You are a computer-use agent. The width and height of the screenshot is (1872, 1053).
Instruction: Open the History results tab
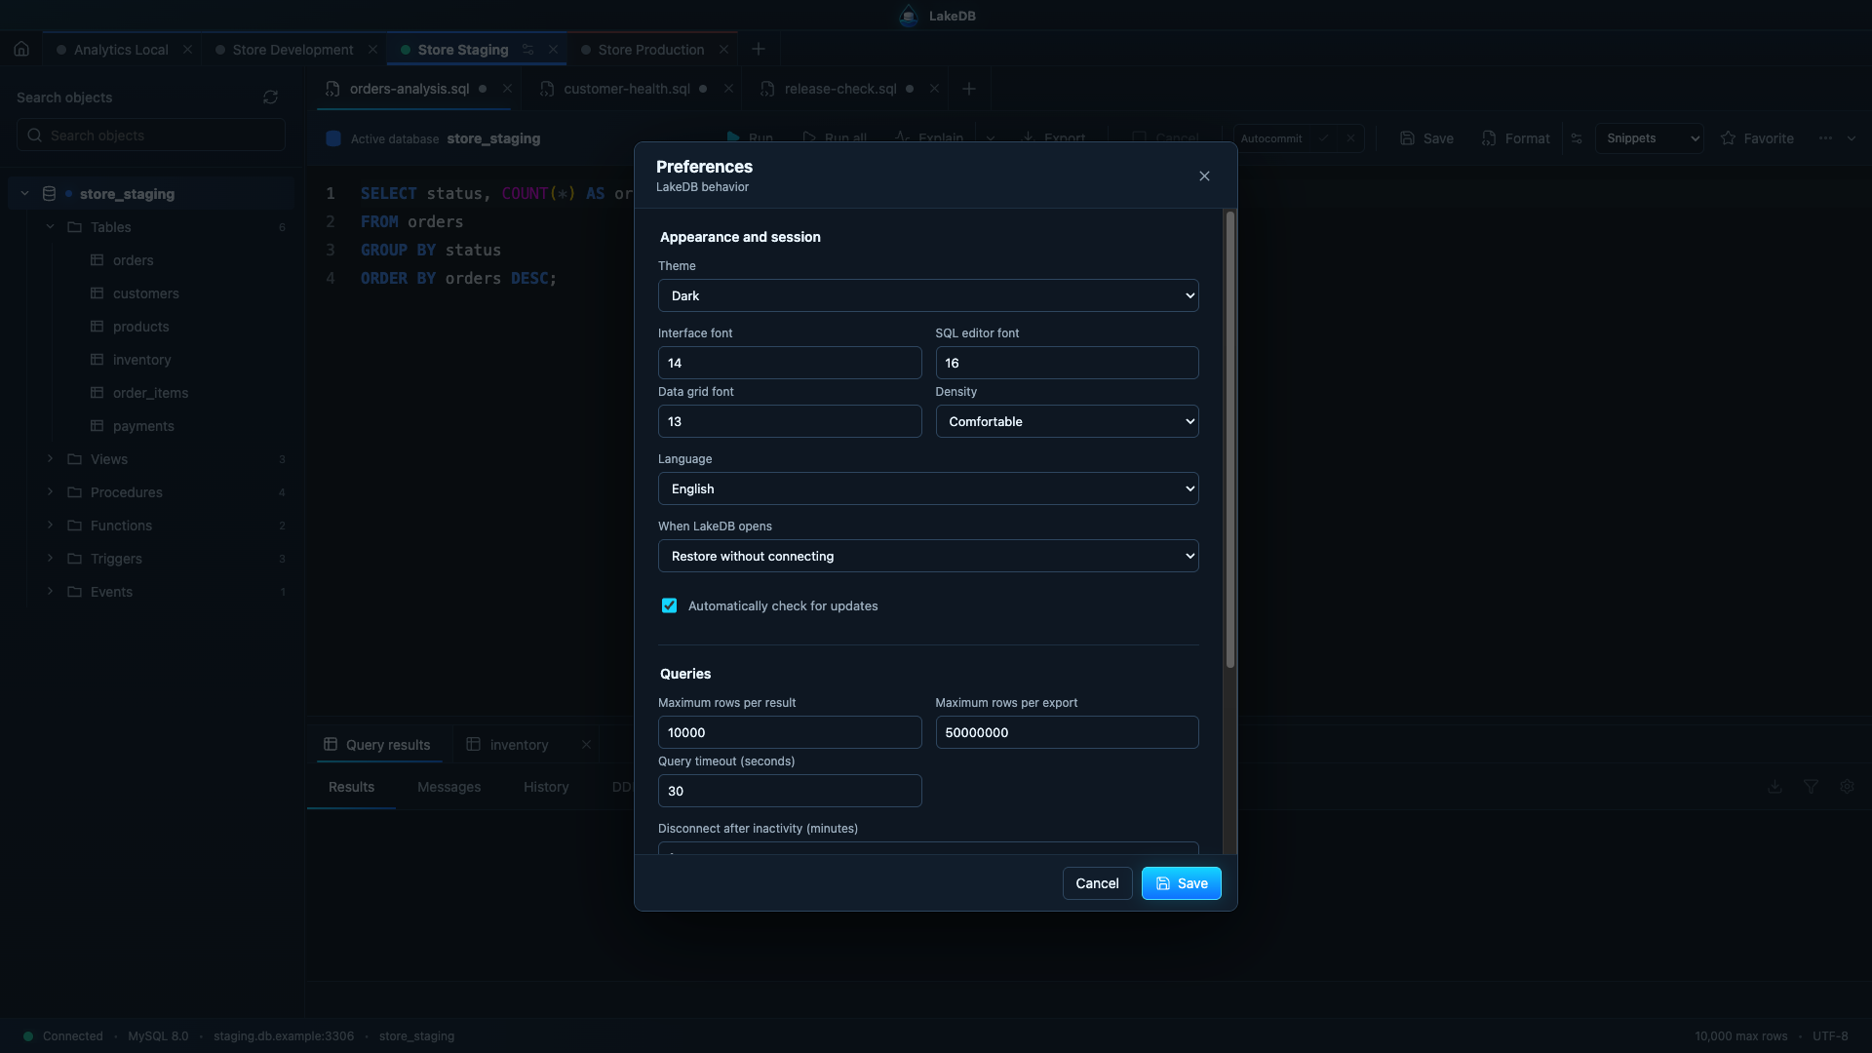(546, 787)
